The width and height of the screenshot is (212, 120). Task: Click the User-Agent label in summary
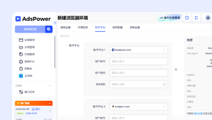tap(192, 54)
